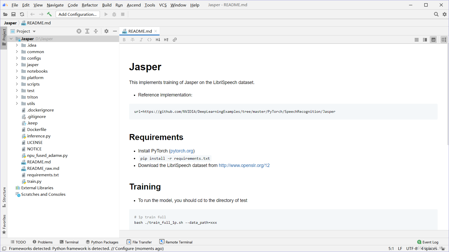Open the Terminal tool window

point(69,242)
